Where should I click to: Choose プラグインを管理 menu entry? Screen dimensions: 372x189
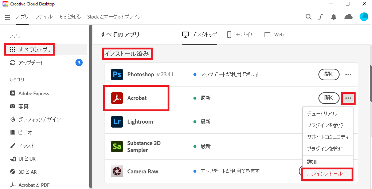[328, 149]
